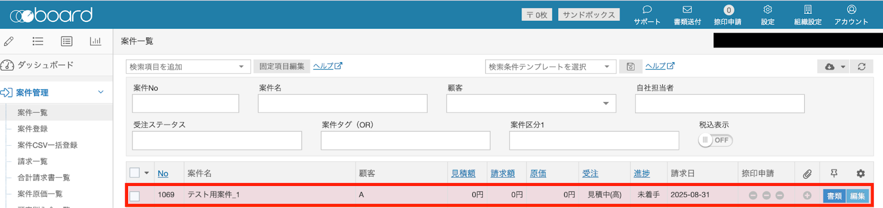Click the save search template icon
The image size is (883, 208).
click(630, 67)
